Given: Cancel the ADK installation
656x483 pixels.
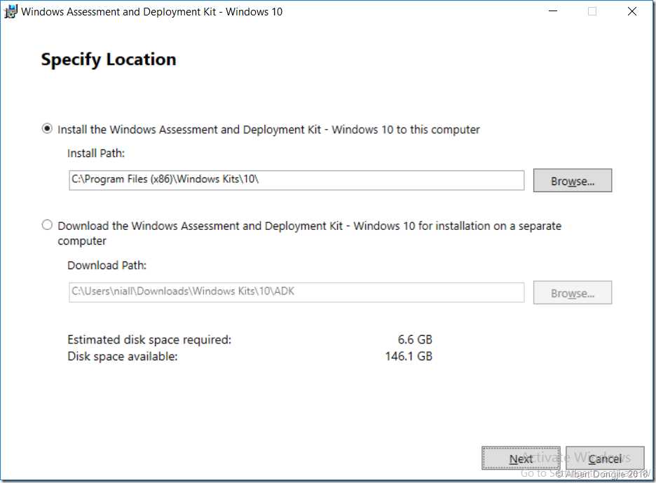Looking at the screenshot, I should coord(605,458).
